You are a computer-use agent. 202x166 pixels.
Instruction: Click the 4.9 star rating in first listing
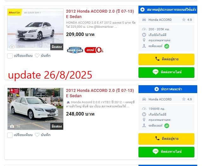pyautogui.click(x=187, y=20)
